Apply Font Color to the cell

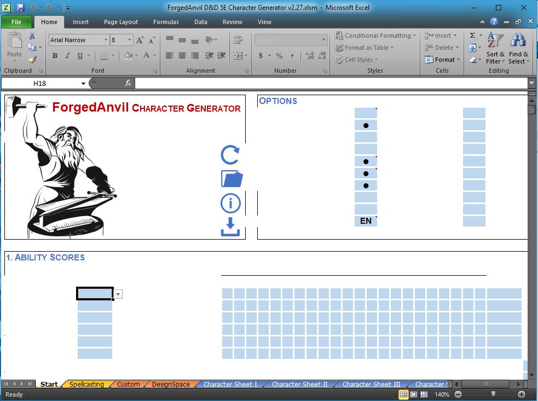pos(147,56)
